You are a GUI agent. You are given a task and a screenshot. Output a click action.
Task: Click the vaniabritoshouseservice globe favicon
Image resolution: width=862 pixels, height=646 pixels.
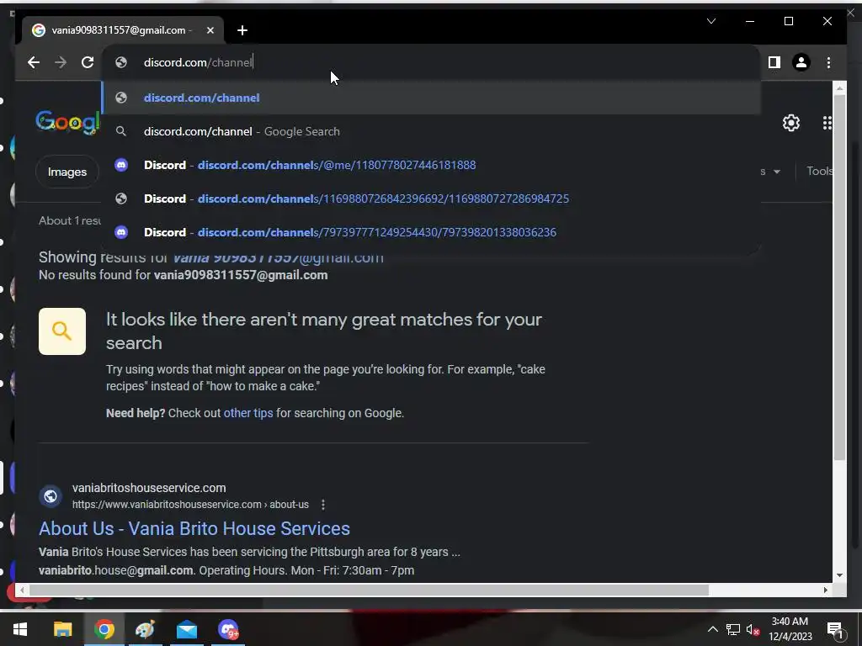[50, 496]
